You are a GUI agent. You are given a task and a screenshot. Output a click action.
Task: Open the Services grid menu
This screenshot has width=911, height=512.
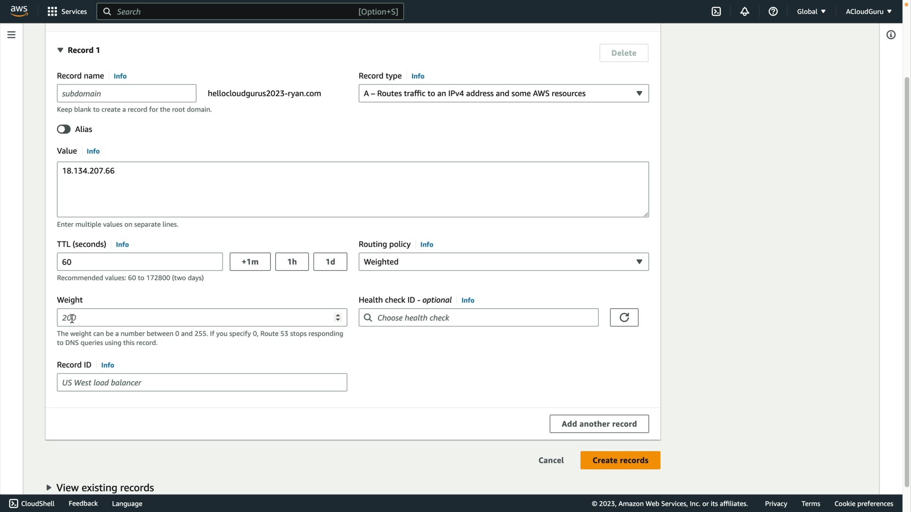point(67,11)
